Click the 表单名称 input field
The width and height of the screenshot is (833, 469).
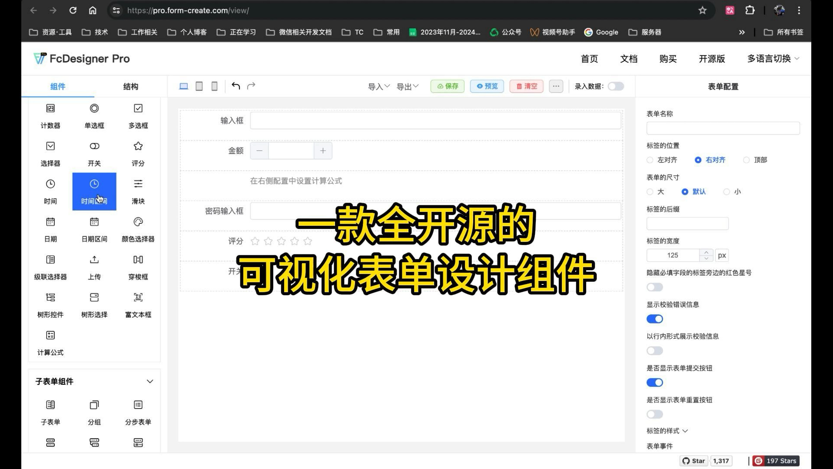point(723,128)
